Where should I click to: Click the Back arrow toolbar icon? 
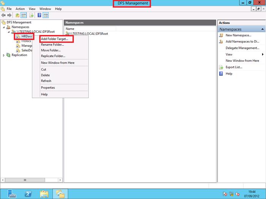(x=3, y=16)
